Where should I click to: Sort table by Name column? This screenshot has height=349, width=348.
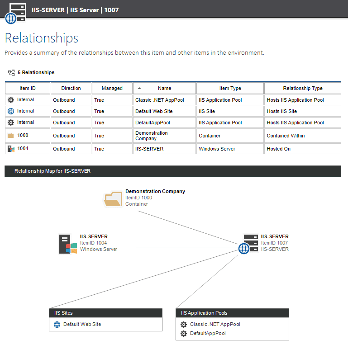(164, 88)
